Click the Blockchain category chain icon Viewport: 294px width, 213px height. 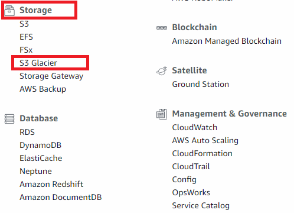pos(162,28)
